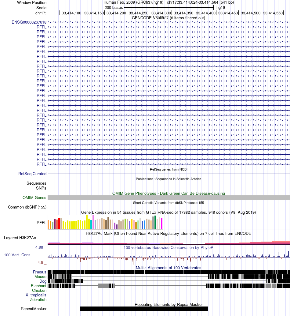Click the bright red bar in GTEx chart

[59, 224]
